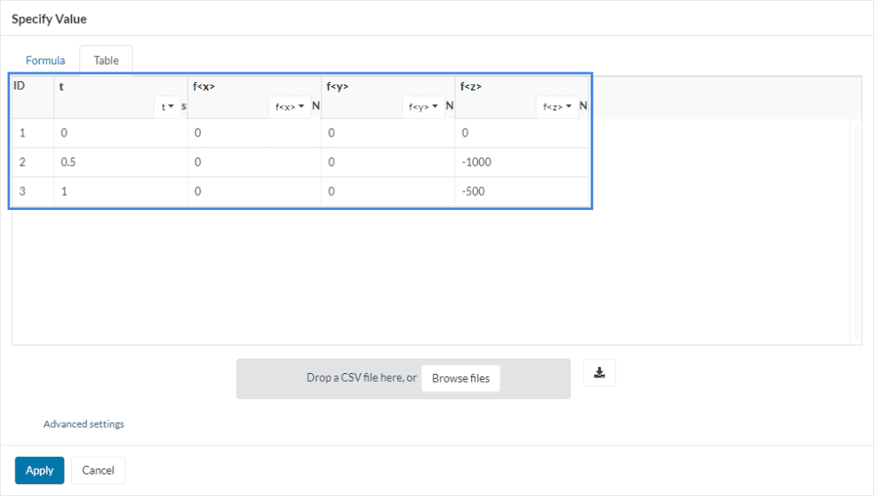Select the f<z> cell with value -500
This screenshot has height=496, width=874.
(521, 191)
